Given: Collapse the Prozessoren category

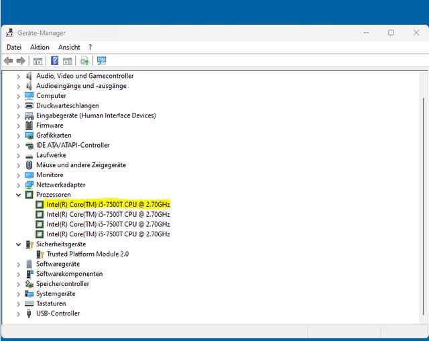Looking at the screenshot, I should 18,195.
